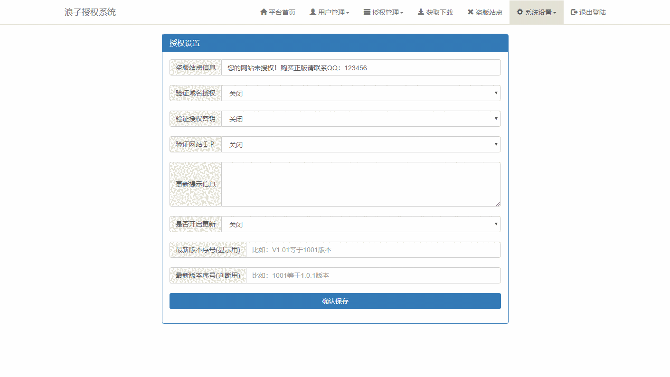The image size is (670, 377).
Task: Click the 最新版本序号(显示用) label
Action: tap(208, 250)
